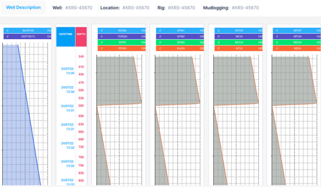Viewport: 321px width, 187px height.
Task: Select the BLKPOS track header
Action: tap(27, 31)
